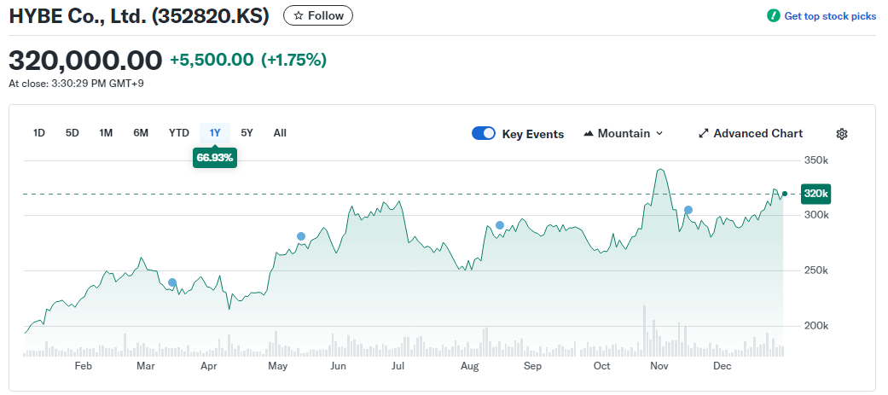Choose the YTD range tab
The height and width of the screenshot is (395, 888).
click(x=179, y=133)
